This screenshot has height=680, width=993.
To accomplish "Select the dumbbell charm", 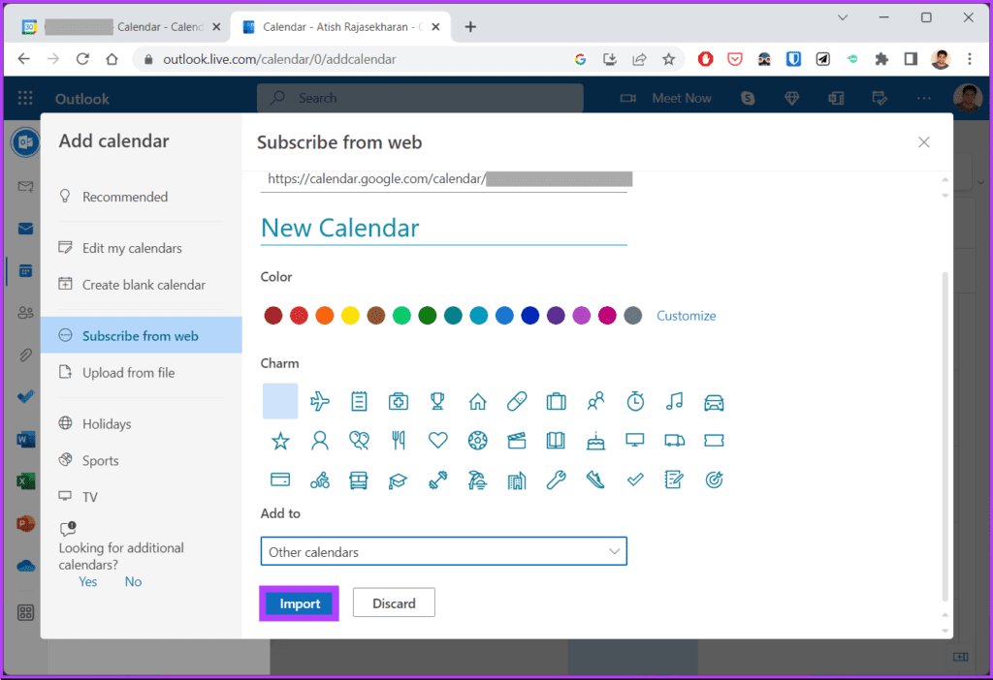I will (437, 480).
